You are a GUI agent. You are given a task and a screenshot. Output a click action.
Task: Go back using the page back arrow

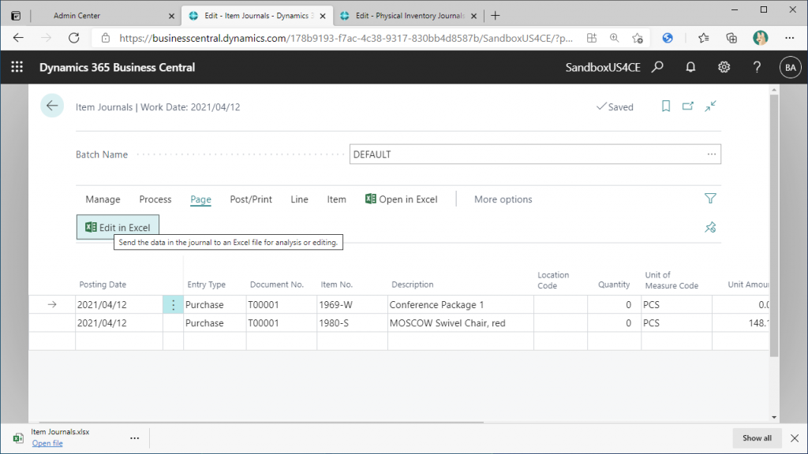pyautogui.click(x=52, y=106)
